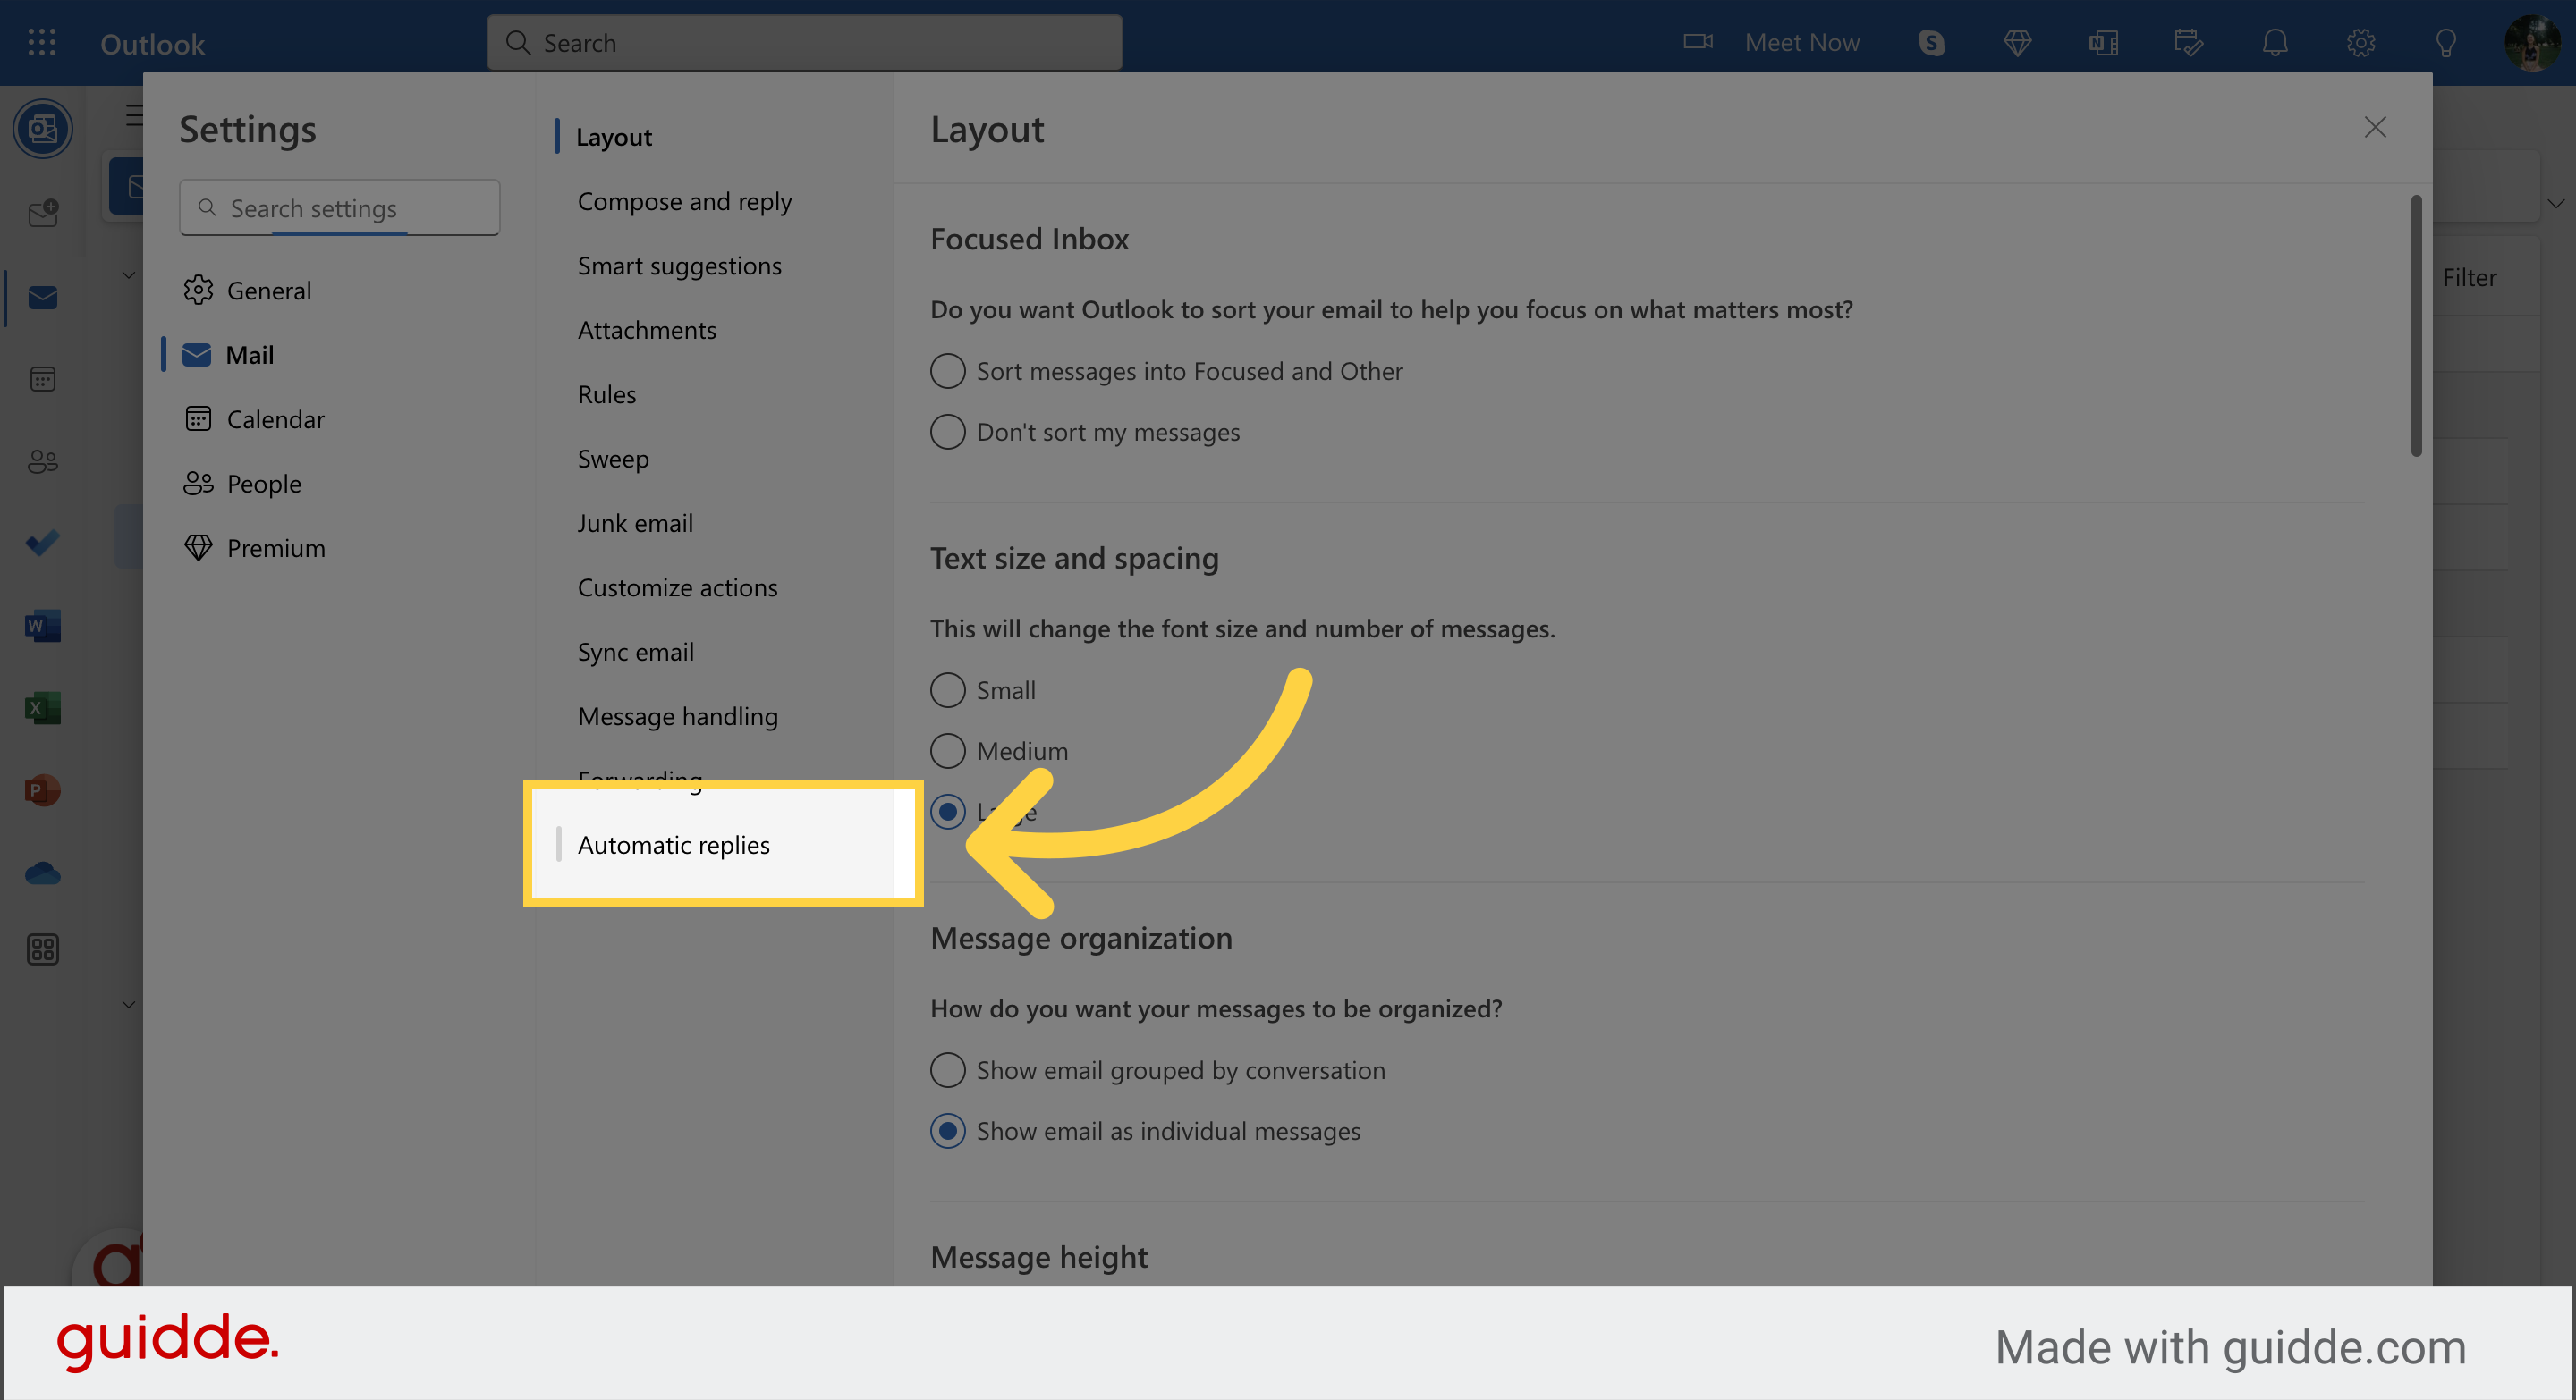Click the new mail envelope-plus icon
This screenshot has width=2576, height=1400.
pyautogui.click(x=43, y=213)
